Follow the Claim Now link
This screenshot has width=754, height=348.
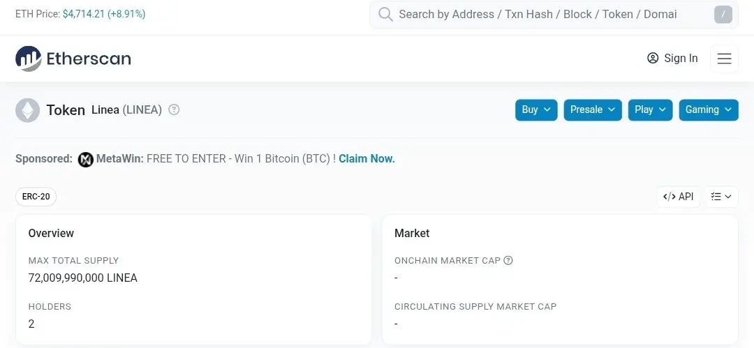click(367, 158)
